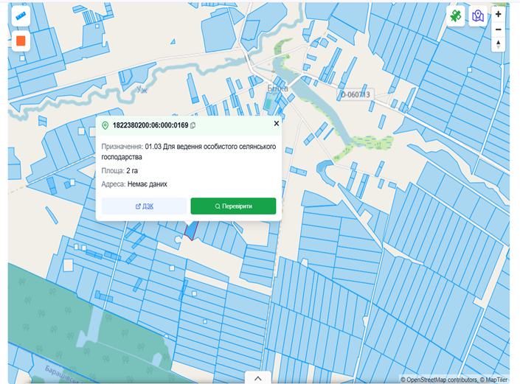The height and width of the screenshot is (384, 520).
Task: Click the orange square stop button
Action: (21, 41)
